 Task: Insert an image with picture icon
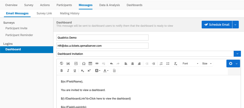tap(76, 63)
